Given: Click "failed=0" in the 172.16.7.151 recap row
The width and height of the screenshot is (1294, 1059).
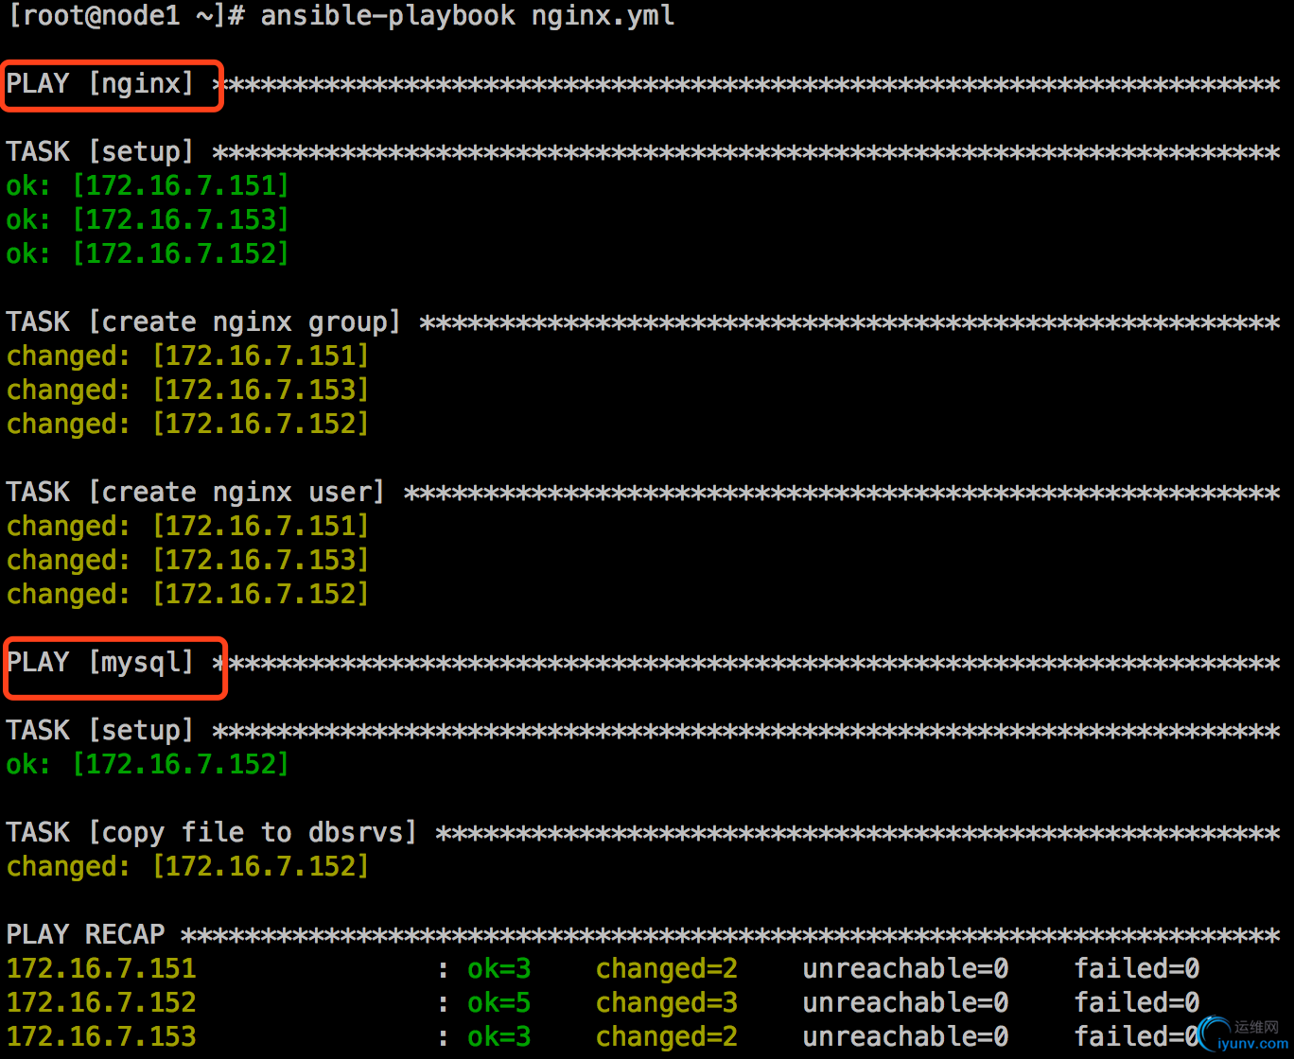Looking at the screenshot, I should click(x=1137, y=969).
